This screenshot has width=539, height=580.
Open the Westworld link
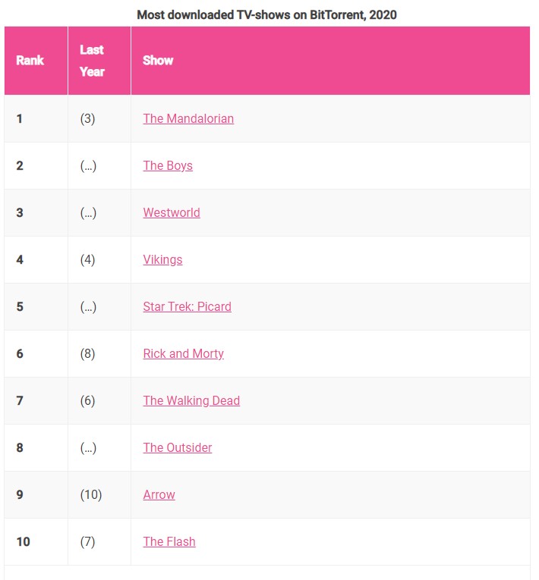172,212
